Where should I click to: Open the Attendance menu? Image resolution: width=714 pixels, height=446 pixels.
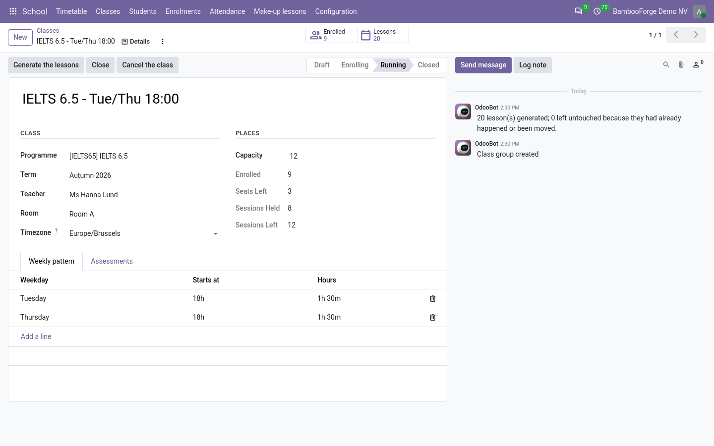click(x=227, y=11)
